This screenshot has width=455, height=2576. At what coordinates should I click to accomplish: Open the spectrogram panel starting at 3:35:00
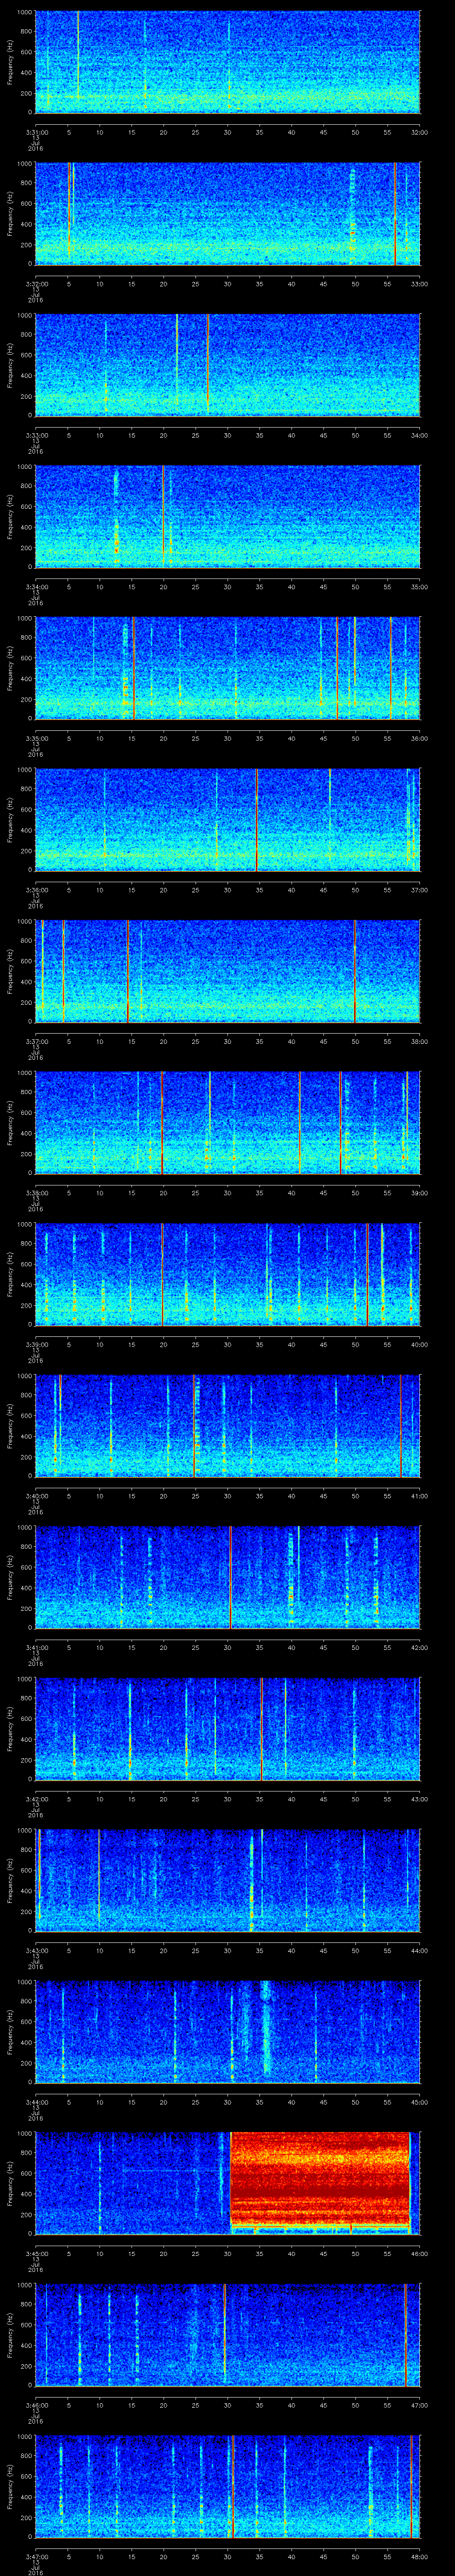(x=227, y=668)
